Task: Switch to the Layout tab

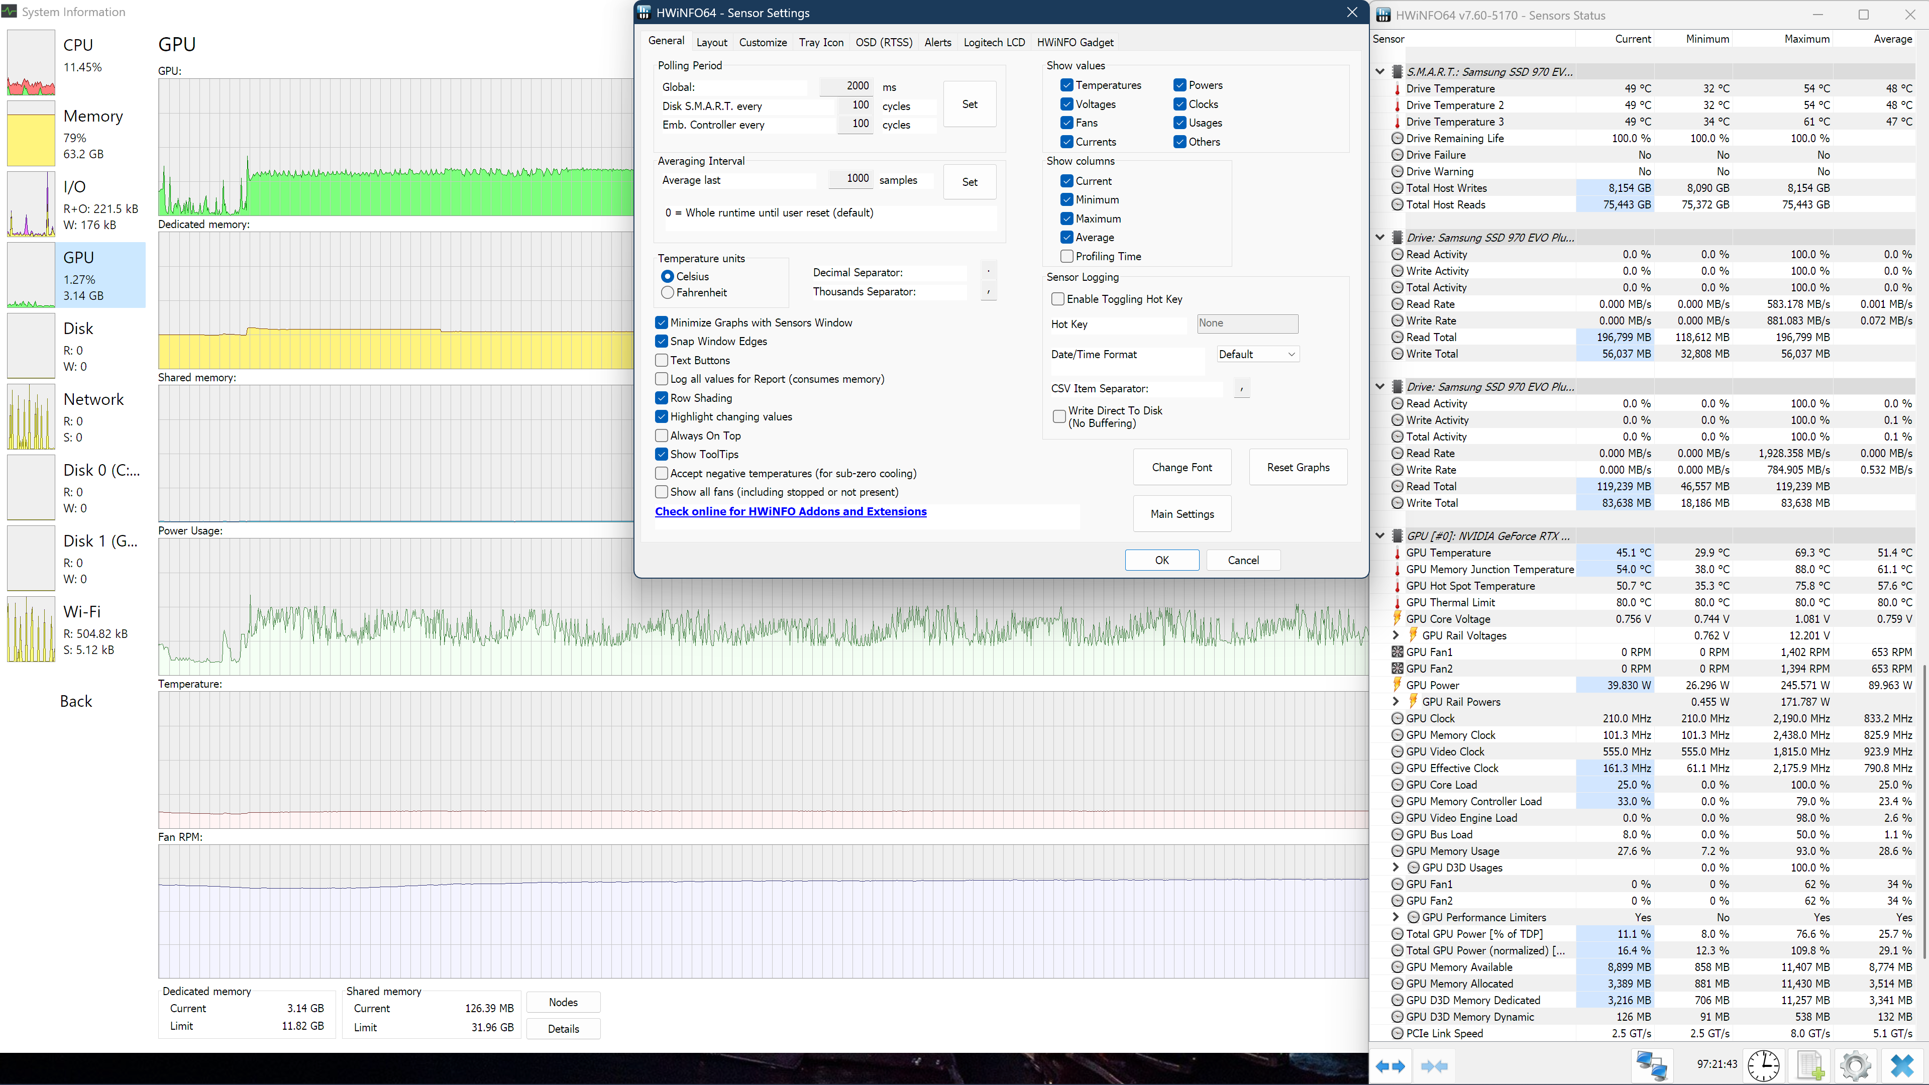Action: pyautogui.click(x=711, y=42)
